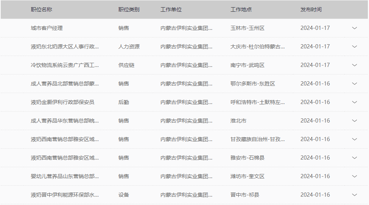Open the 成人营养品北部营销总部蒙... job title
369x205 pixels.
pos(65,84)
